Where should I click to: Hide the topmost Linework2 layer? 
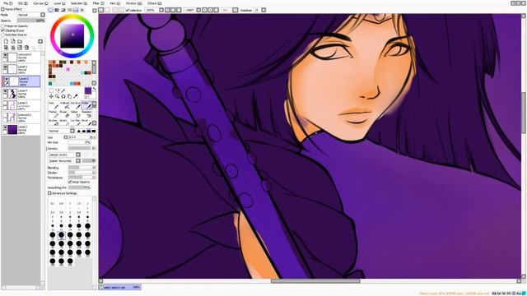pyautogui.click(x=5, y=55)
